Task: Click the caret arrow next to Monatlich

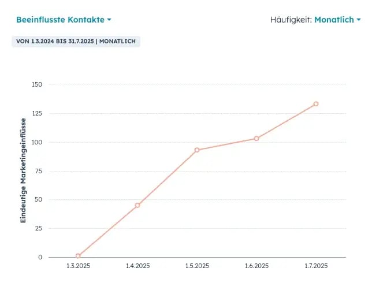Action: click(x=359, y=20)
